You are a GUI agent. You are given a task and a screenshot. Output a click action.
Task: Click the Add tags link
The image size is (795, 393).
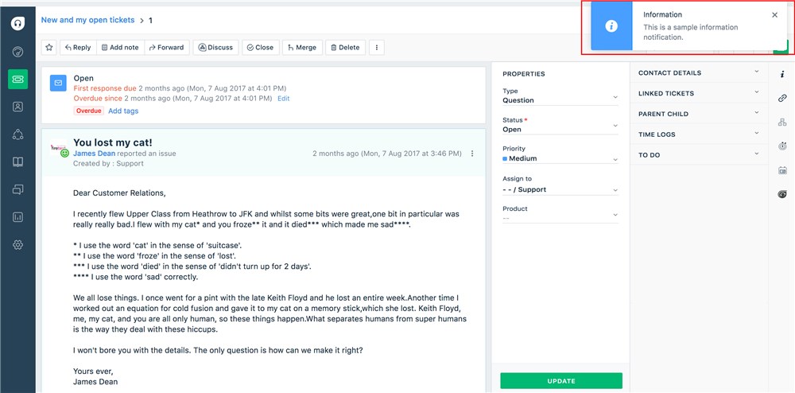pos(123,111)
